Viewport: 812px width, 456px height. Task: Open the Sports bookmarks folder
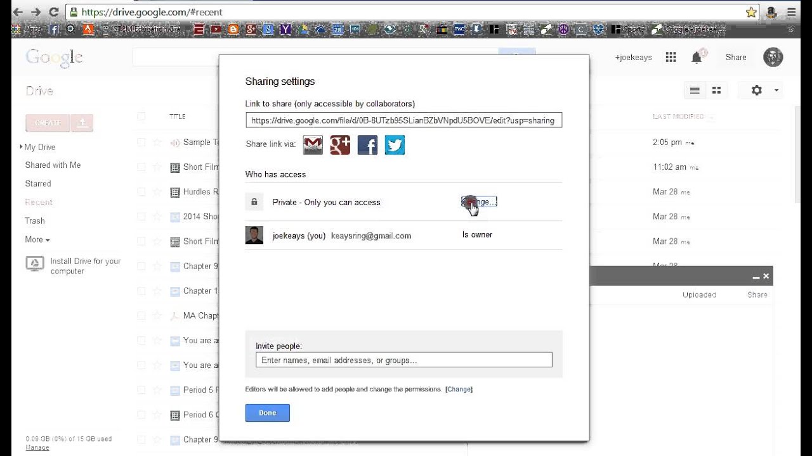627,29
